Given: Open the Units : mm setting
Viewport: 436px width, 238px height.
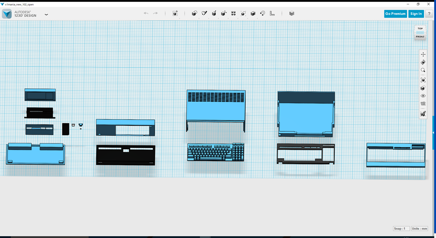Looking at the screenshot, I should click(x=419, y=229).
